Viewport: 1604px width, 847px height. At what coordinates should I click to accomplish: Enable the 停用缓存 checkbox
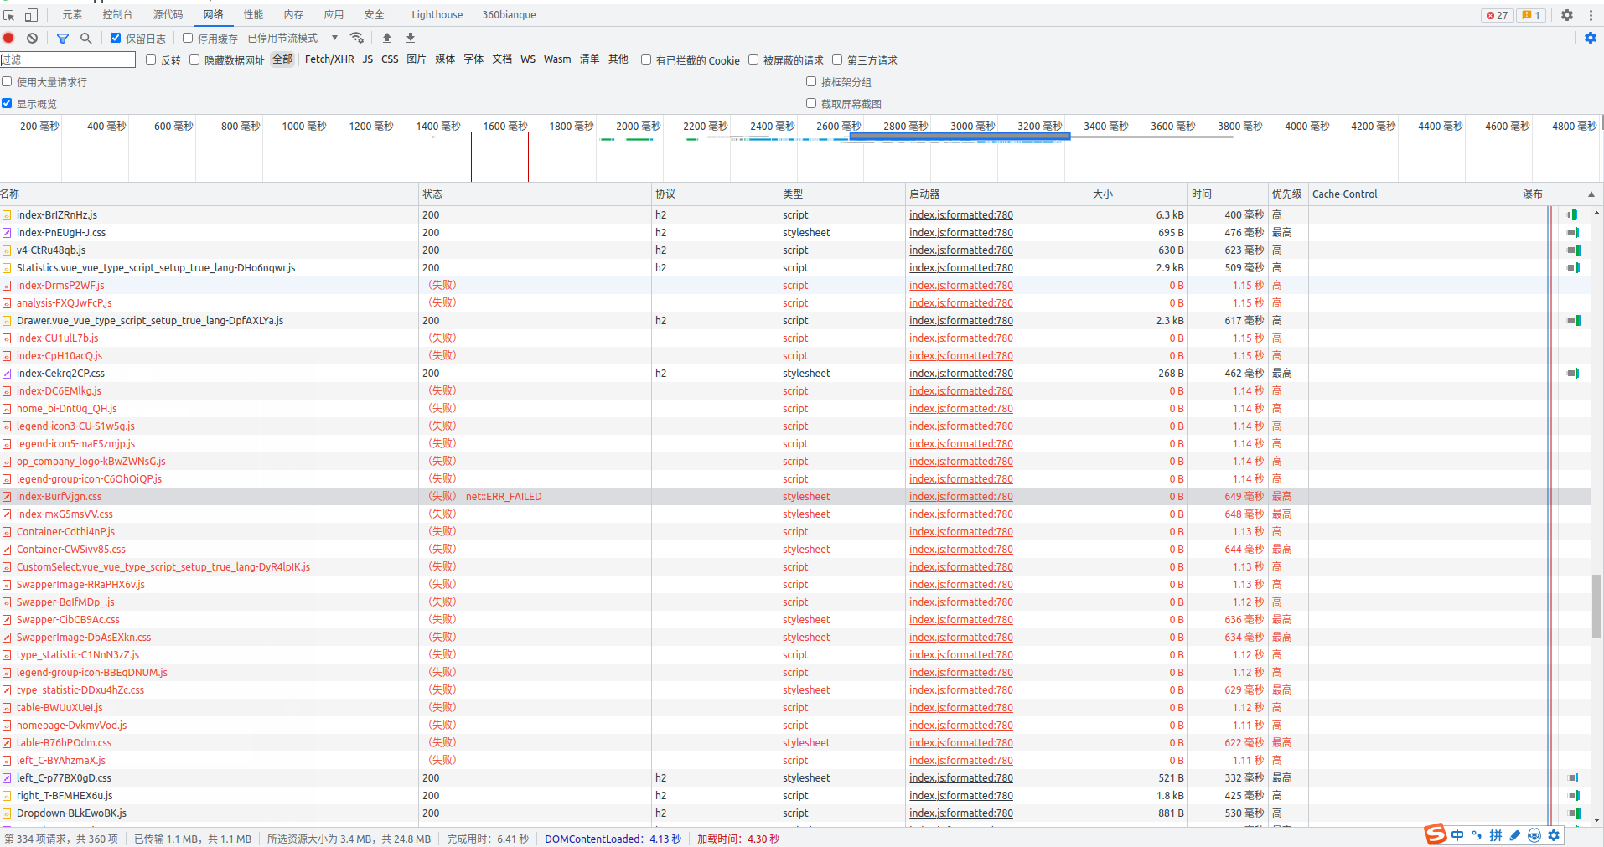coord(188,38)
